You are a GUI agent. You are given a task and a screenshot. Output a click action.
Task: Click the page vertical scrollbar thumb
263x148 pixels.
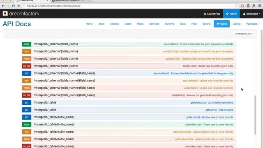coord(255,115)
